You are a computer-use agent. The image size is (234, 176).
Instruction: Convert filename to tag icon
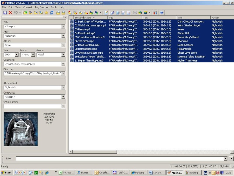(75, 13)
